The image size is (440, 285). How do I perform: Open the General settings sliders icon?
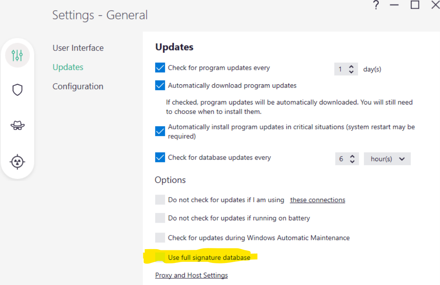pos(17,55)
